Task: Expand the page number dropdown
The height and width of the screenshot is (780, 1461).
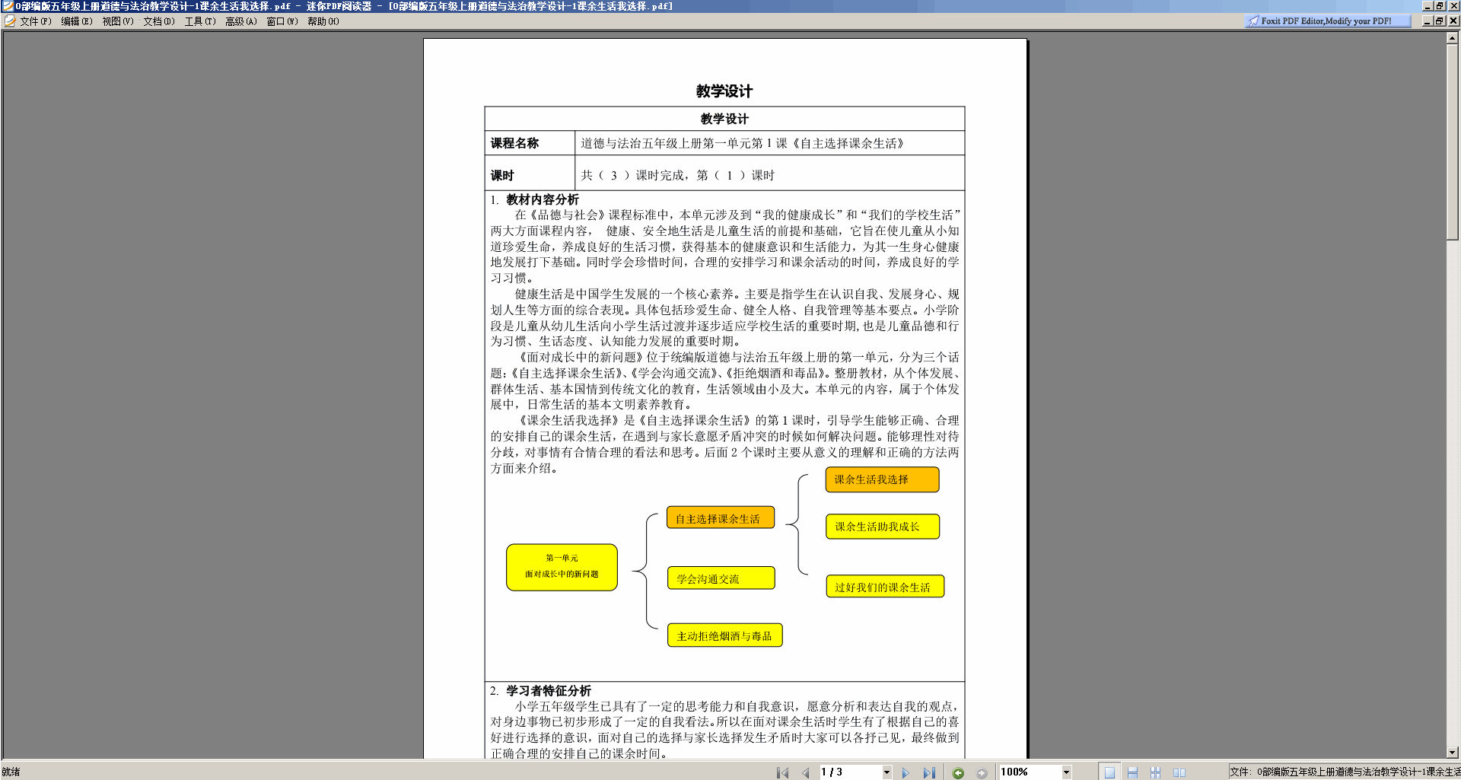Action: (x=886, y=772)
